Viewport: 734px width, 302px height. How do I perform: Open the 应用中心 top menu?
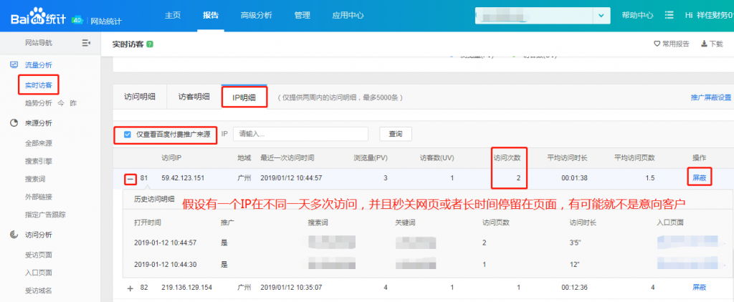[x=348, y=15]
